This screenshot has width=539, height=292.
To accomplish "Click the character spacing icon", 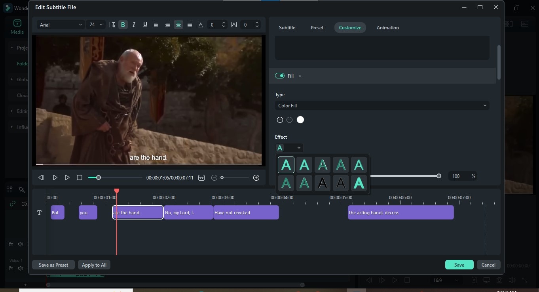I will tap(234, 25).
